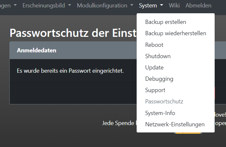The image size is (226, 147).
Task: Expand the Erscheinungsbild dropdown
Action: (43, 5)
